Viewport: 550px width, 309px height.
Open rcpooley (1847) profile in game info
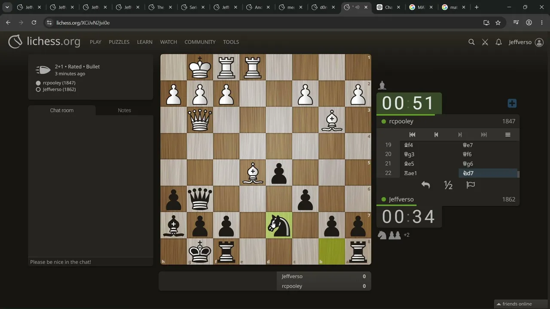coord(59,83)
